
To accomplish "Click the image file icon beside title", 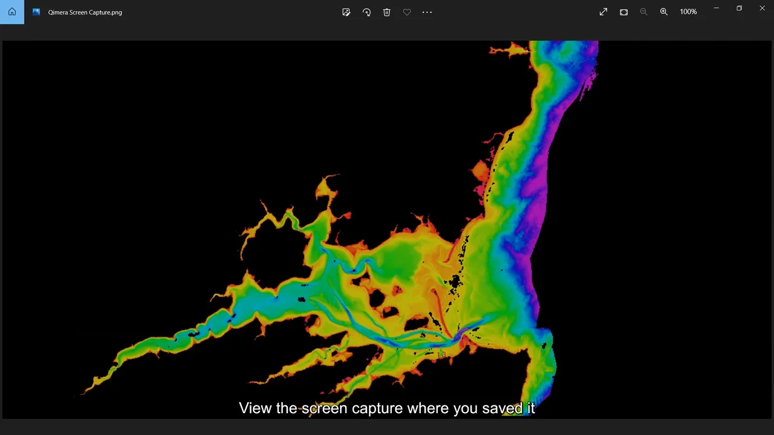I will (x=36, y=12).
